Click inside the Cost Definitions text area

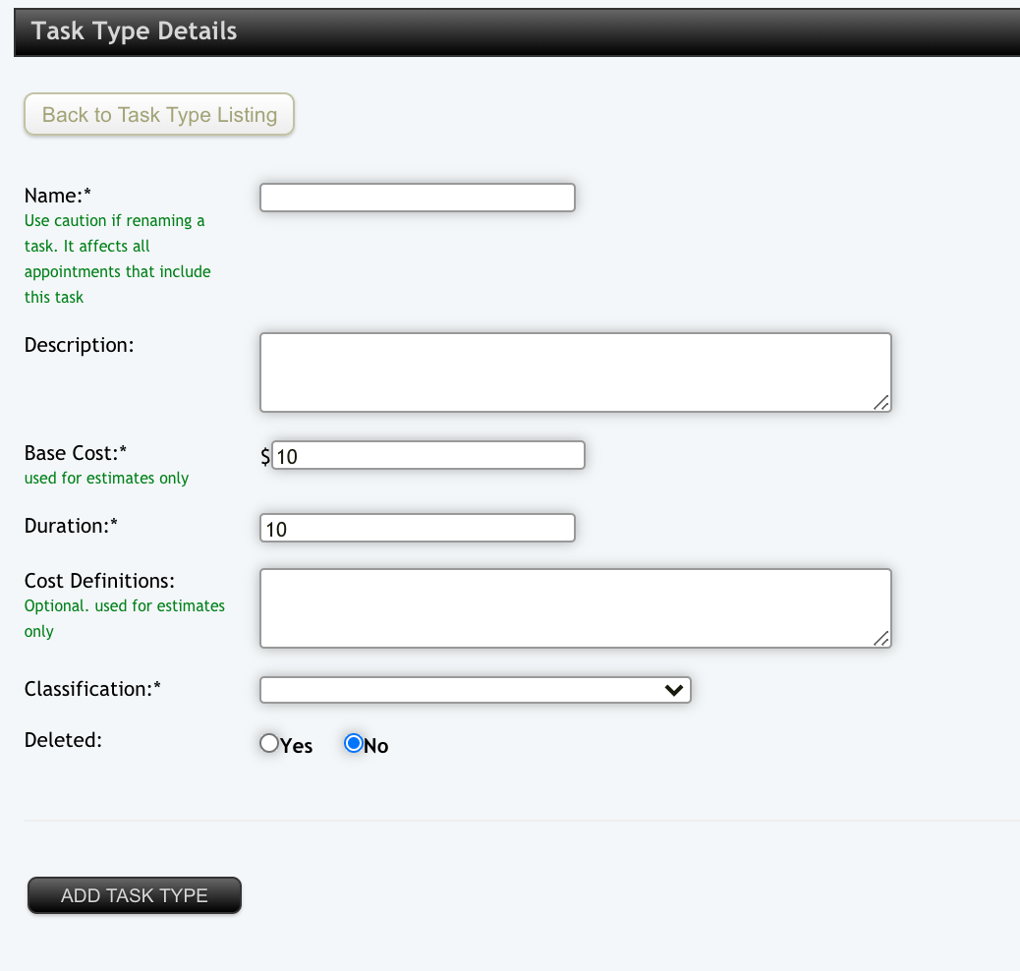pyautogui.click(x=575, y=607)
